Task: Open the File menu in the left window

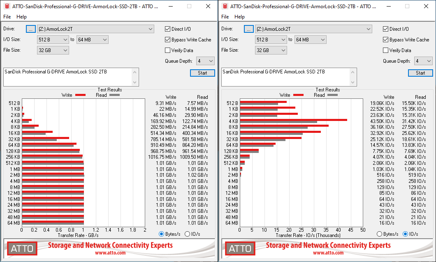Action: coord(7,17)
